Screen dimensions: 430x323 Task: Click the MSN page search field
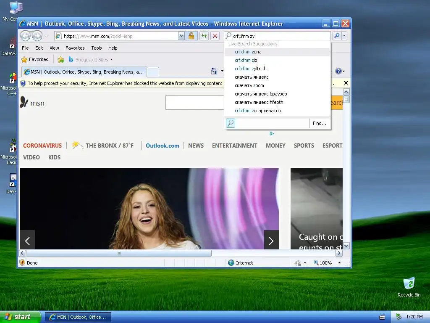point(195,103)
